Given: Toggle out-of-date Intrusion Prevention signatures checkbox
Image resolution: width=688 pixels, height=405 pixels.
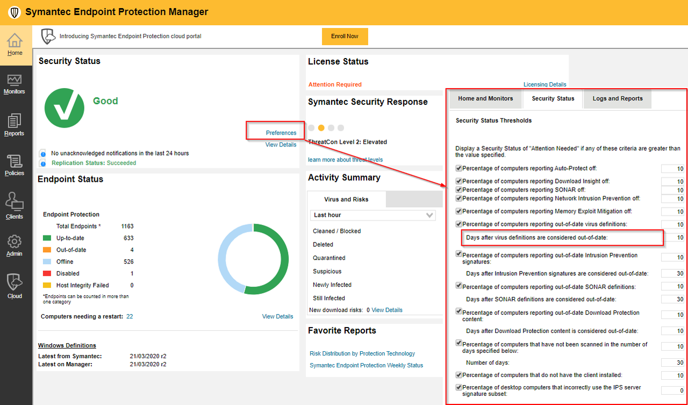Looking at the screenshot, I should (458, 254).
